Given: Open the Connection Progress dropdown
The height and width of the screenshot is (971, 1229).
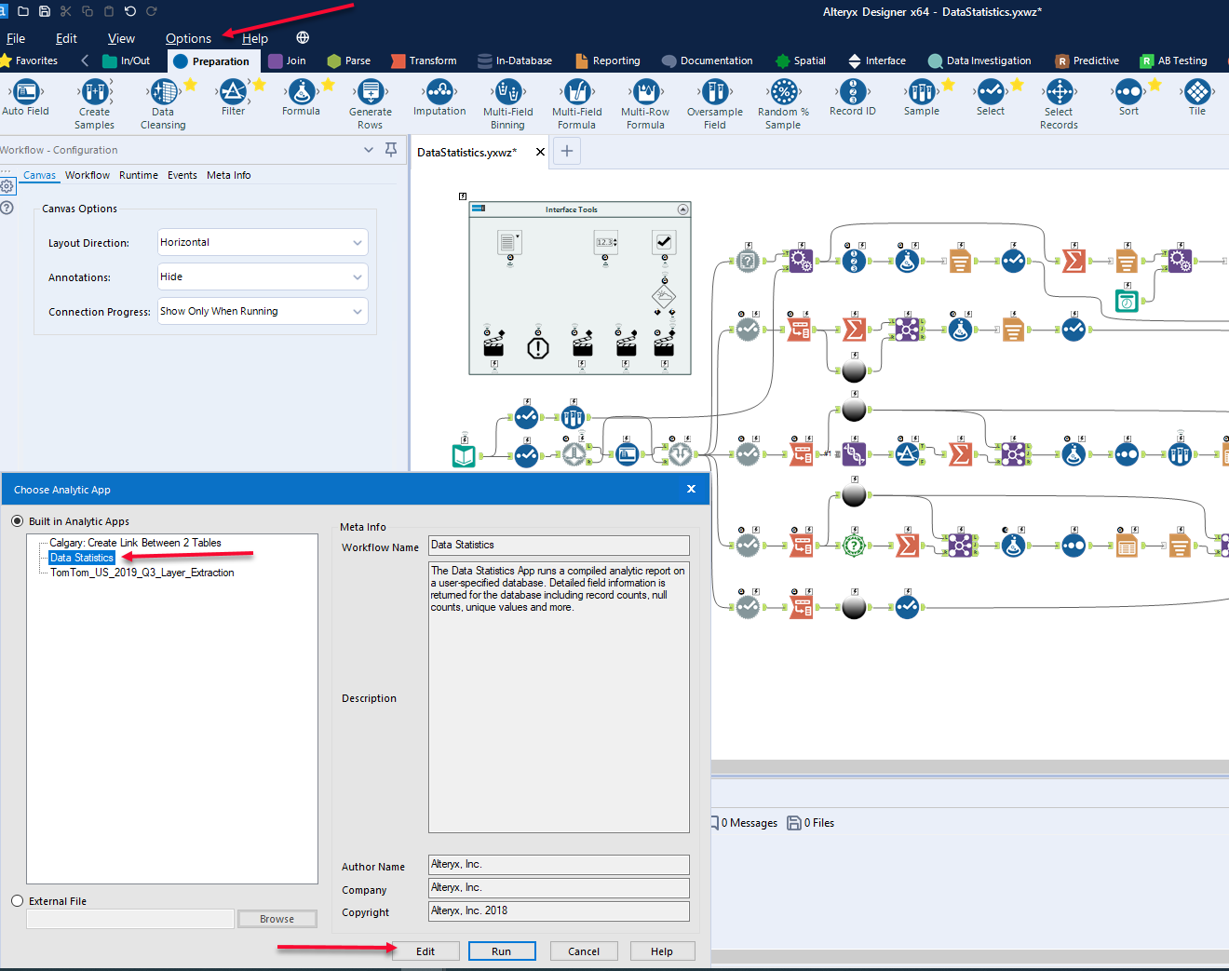Looking at the screenshot, I should point(262,311).
